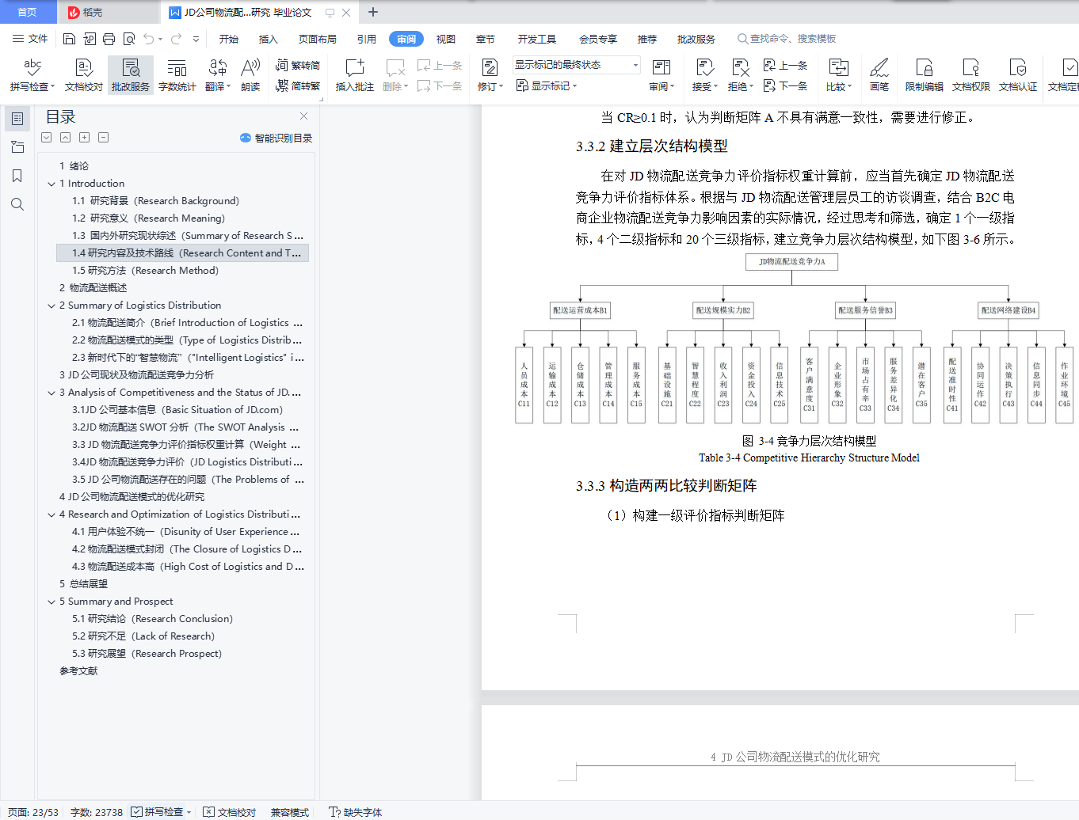Select outline entry '1.4 研究内容及技术路线'

click(x=183, y=253)
